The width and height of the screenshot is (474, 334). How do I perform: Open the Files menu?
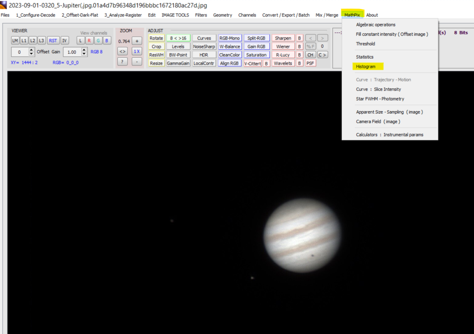5,15
